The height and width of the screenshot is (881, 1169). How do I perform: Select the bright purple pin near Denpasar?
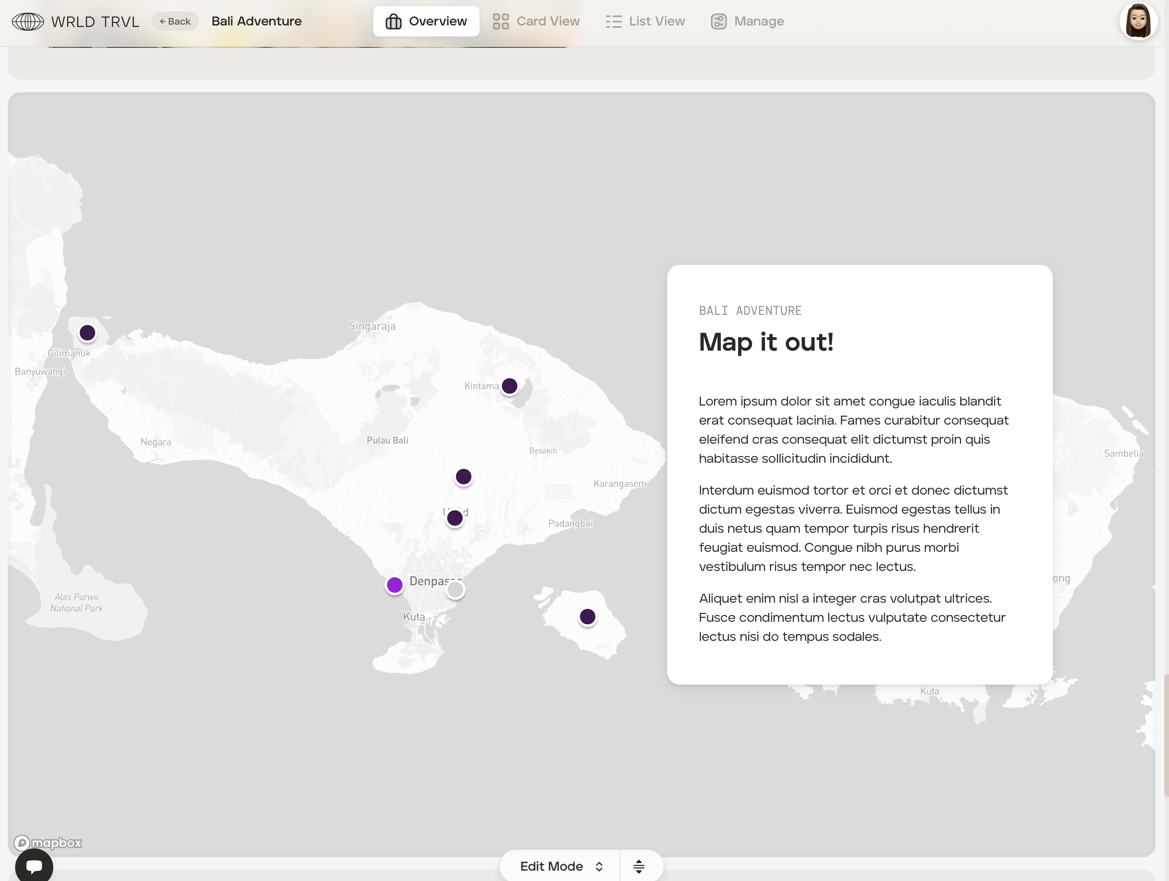click(394, 585)
